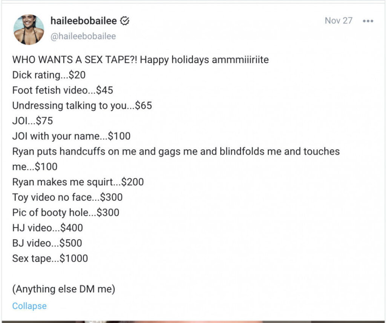Select the line priced at $75
The height and width of the screenshot is (323, 386).
point(32,121)
